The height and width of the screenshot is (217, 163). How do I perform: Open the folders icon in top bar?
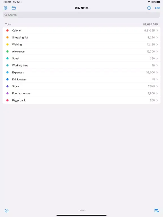(14, 8)
